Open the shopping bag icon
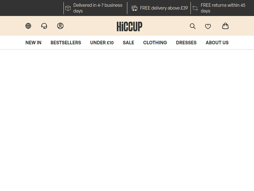The image size is (254, 191). tap(225, 26)
